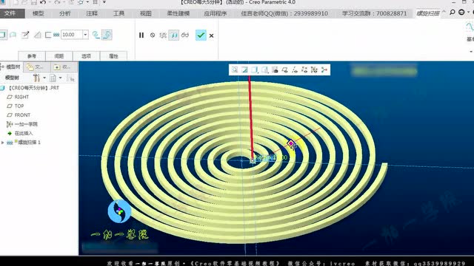Image resolution: width=474 pixels, height=266 pixels.
Task: Open the pitch value 10.00 dropdown
Action: (x=85, y=35)
